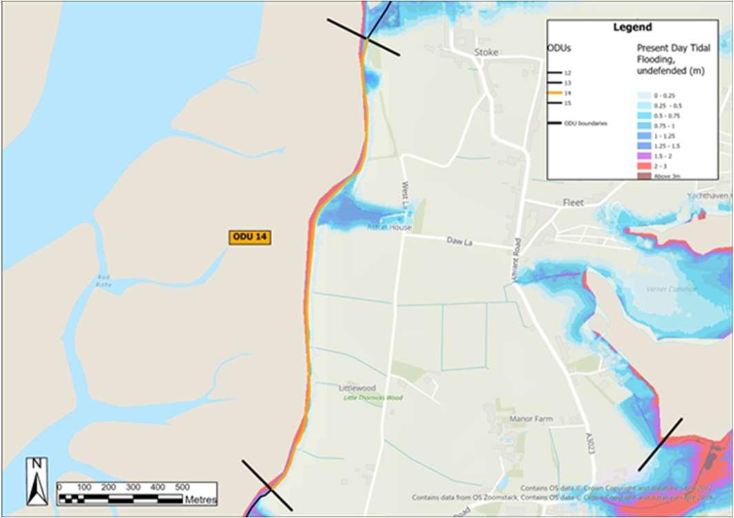Click the Yachthaven label
Screen dimensions: 734x518
(708, 196)
